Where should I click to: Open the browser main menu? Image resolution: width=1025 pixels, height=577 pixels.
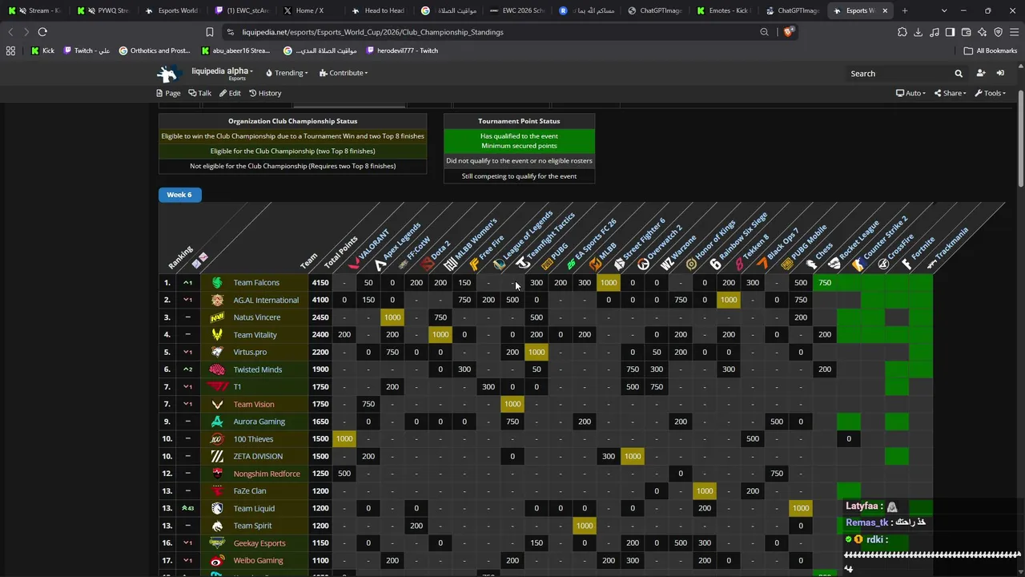click(1014, 32)
